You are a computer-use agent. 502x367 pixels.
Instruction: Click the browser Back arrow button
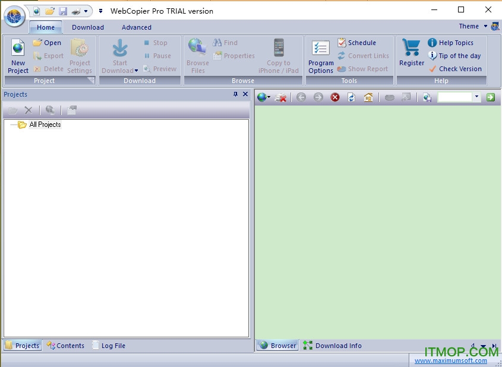(x=301, y=97)
